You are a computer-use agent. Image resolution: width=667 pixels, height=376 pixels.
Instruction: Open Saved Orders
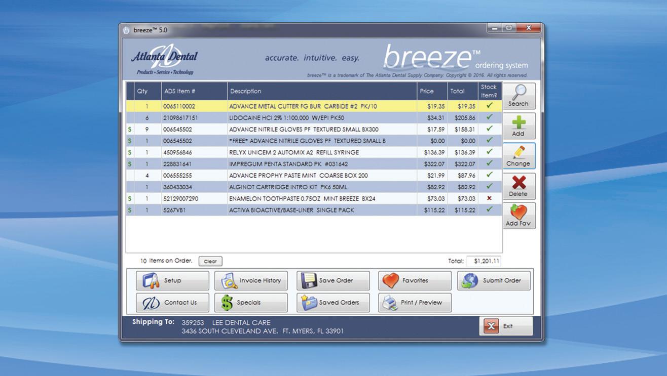[x=333, y=303]
